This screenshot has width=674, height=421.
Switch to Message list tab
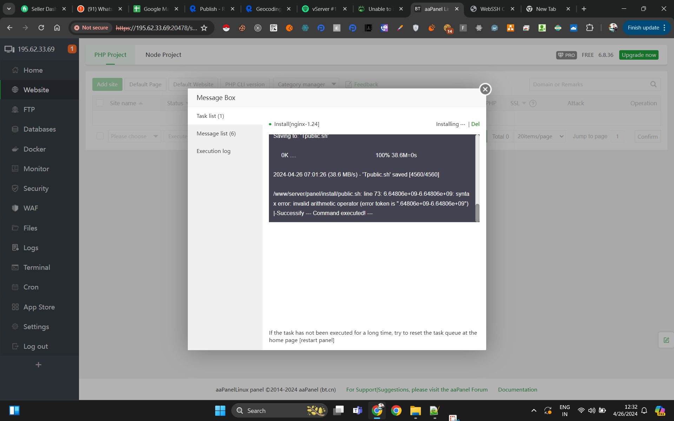[216, 133]
